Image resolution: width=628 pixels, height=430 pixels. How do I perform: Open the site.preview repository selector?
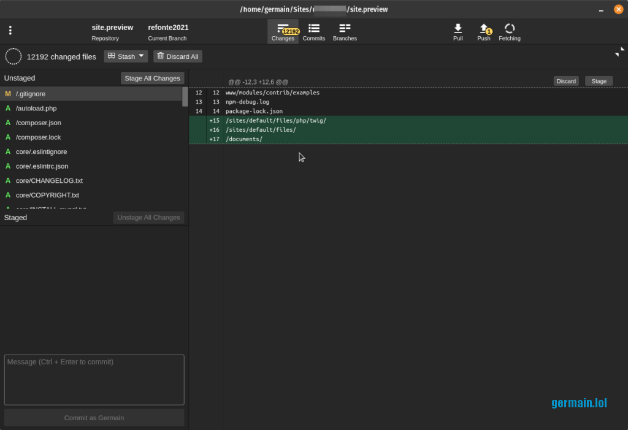112,32
